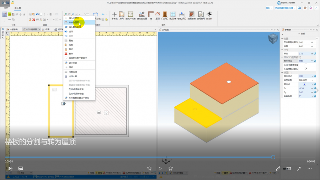Click the 固定点 anchor point selector
320x180 pixels.
point(305,84)
